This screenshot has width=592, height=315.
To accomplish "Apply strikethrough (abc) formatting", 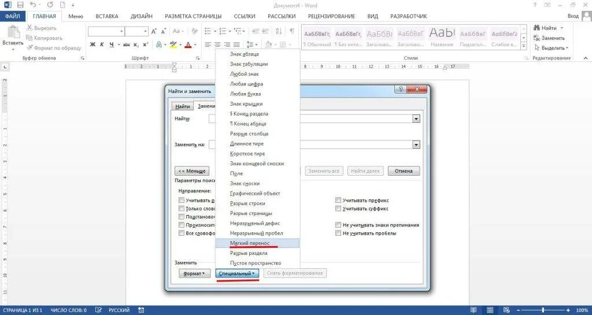I will pyautogui.click(x=127, y=45).
